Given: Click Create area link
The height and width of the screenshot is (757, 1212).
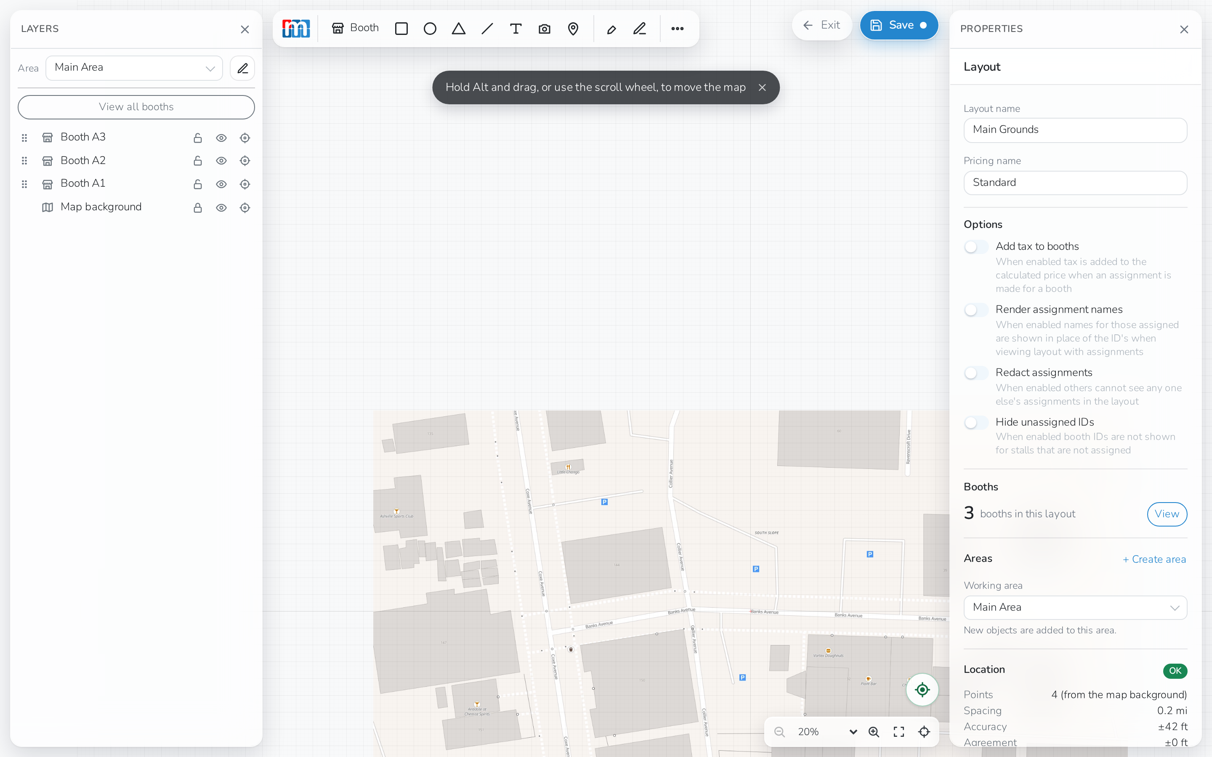Looking at the screenshot, I should [1154, 559].
